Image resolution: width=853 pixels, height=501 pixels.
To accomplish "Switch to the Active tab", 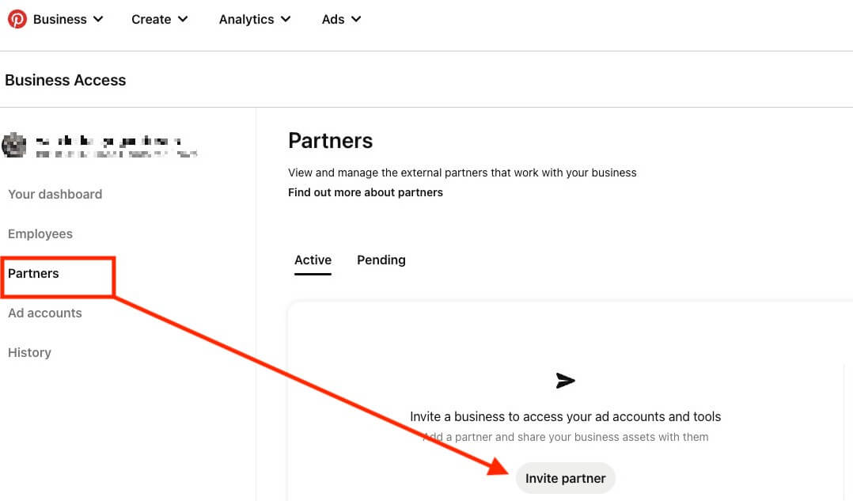I will (x=313, y=260).
